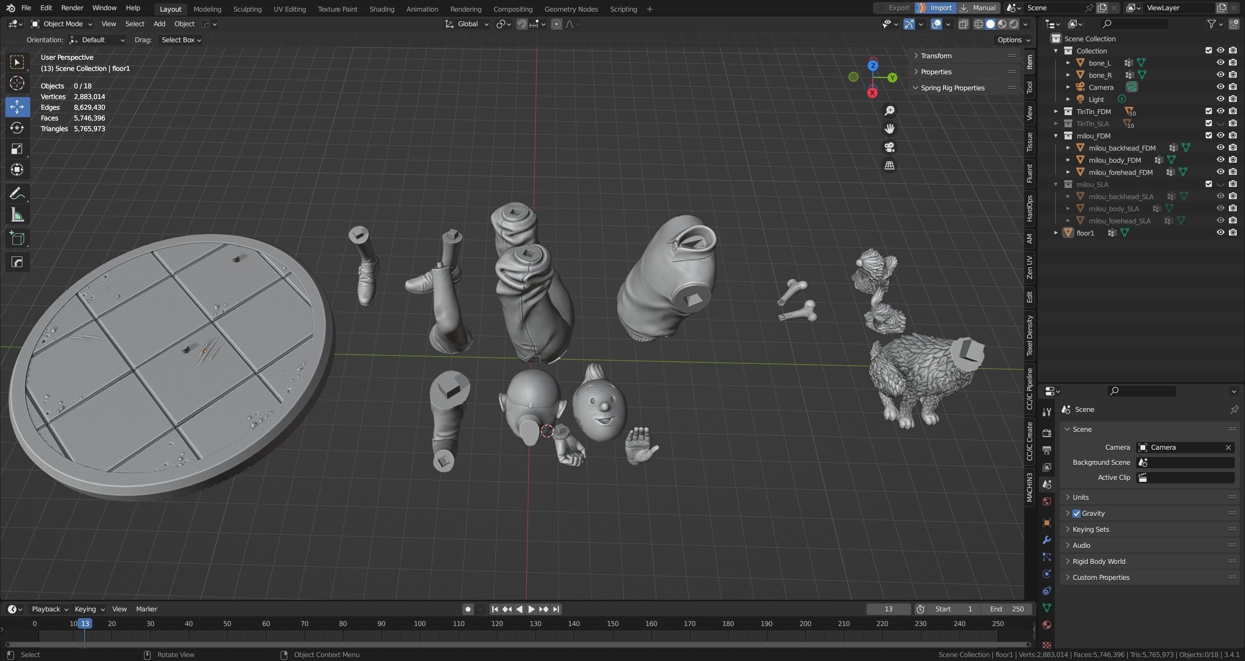The image size is (1245, 661).
Task: Pick the Add Cube tool
Action: click(x=17, y=238)
